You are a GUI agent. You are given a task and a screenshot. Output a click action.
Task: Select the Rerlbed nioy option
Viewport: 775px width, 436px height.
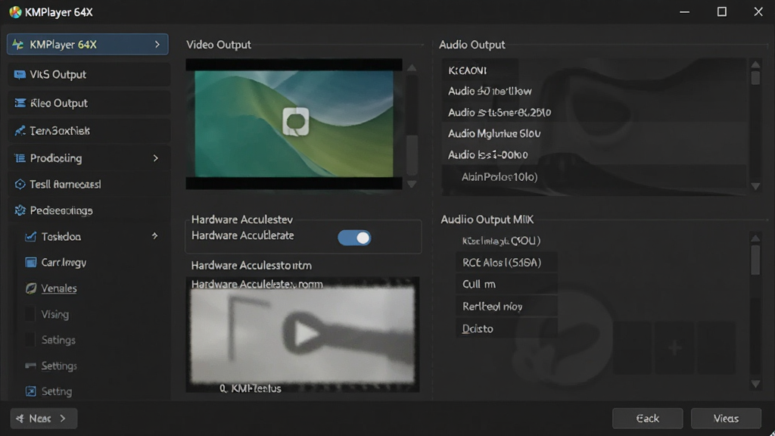pyautogui.click(x=506, y=307)
